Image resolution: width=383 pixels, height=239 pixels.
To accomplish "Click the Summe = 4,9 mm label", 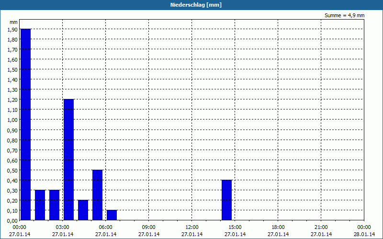I will click(344, 15).
